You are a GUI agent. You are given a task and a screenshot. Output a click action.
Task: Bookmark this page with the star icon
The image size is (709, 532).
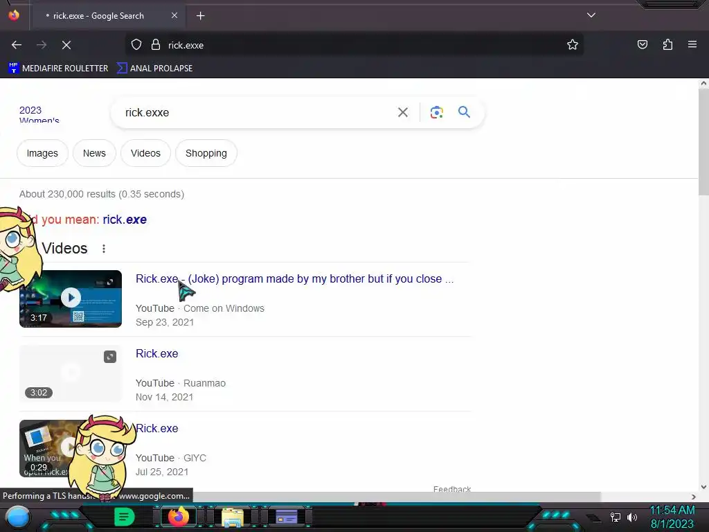coord(573,45)
